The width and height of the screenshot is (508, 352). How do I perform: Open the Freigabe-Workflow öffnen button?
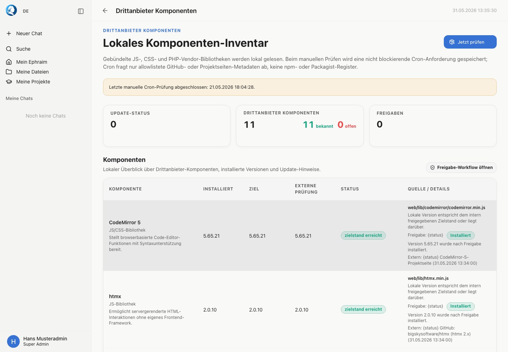point(461,168)
